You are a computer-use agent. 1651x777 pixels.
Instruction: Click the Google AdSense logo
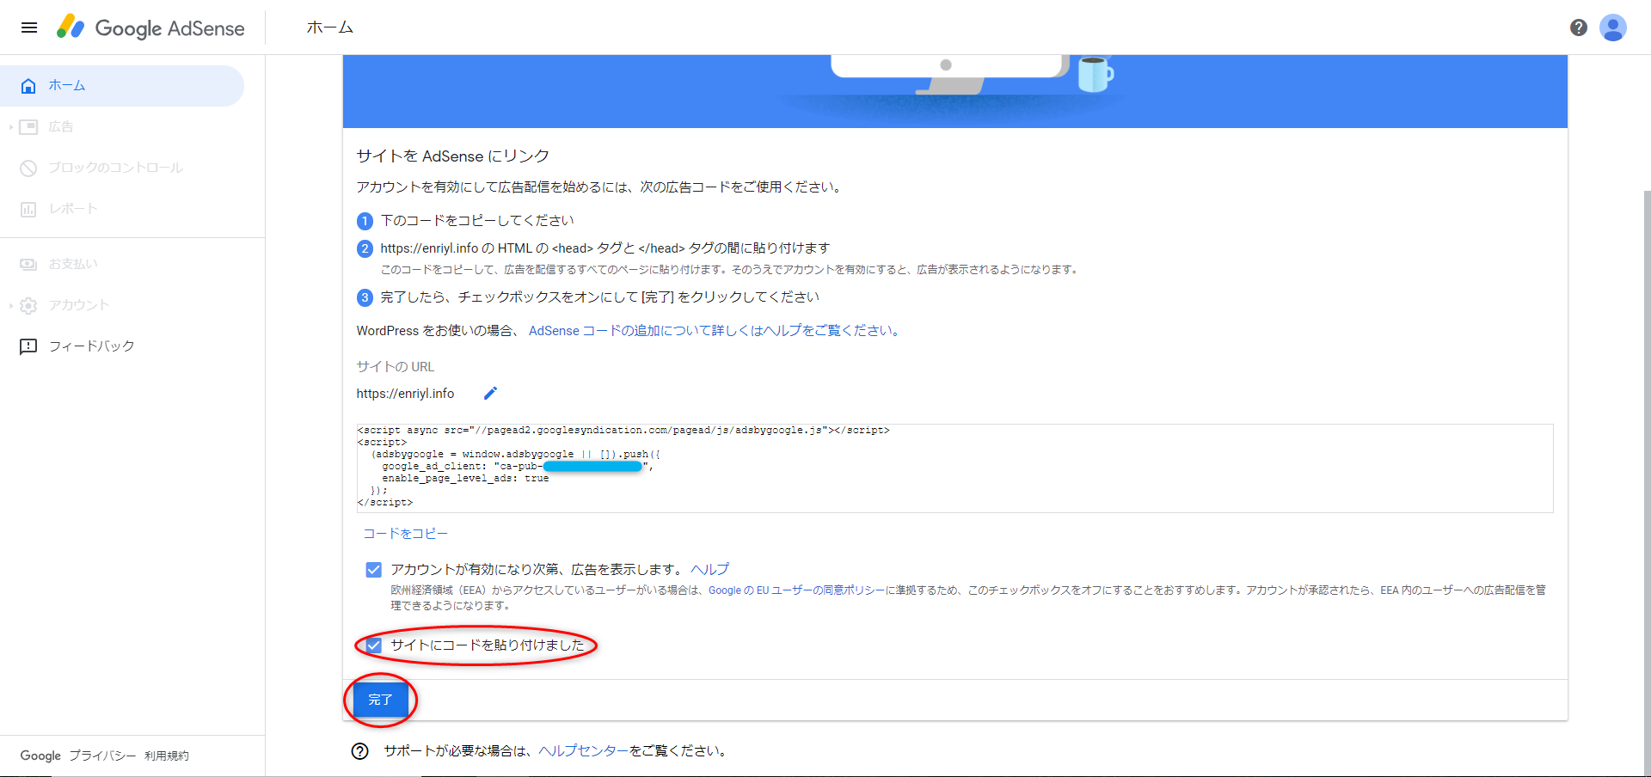tap(150, 28)
